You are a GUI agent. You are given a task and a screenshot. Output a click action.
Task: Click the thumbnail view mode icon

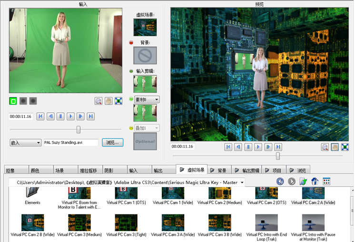pyautogui.click(x=327, y=181)
